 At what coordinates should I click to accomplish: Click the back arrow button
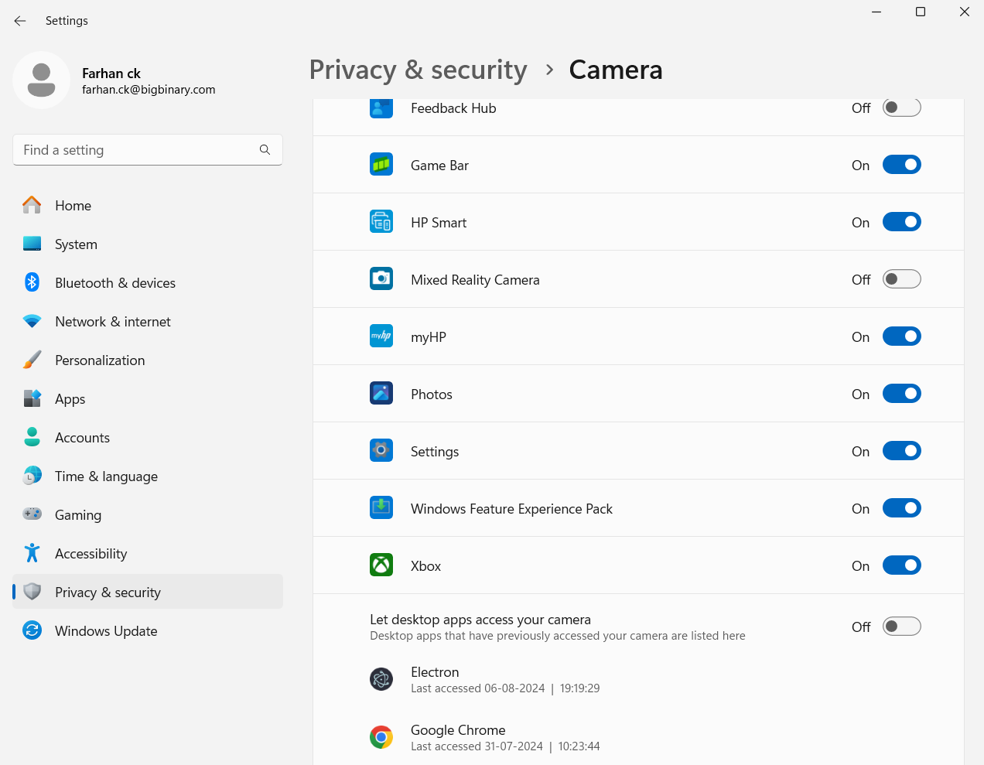(19, 21)
